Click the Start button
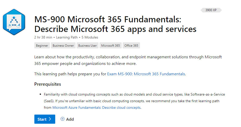 pyautogui.click(x=45, y=119)
